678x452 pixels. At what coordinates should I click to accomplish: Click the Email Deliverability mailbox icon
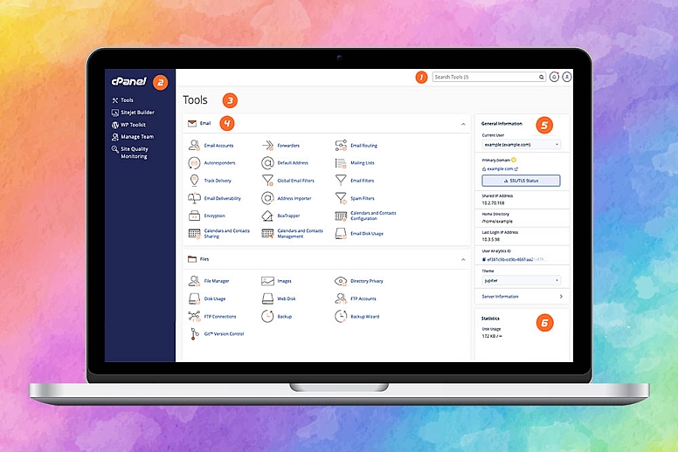click(194, 198)
